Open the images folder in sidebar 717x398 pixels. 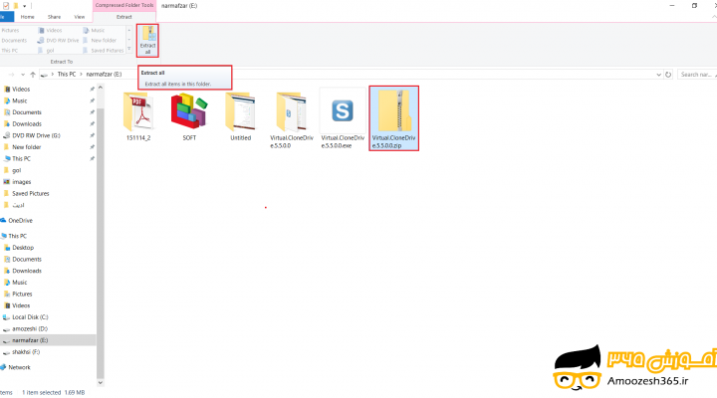tap(22, 182)
